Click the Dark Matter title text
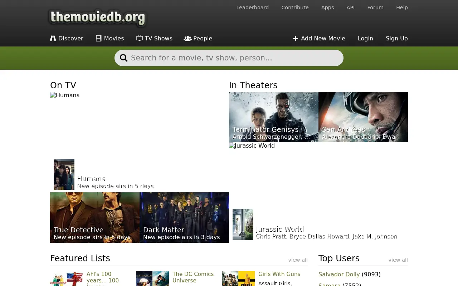The image size is (458, 286). point(164,230)
